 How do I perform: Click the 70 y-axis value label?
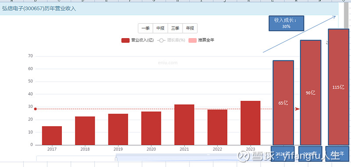pyautogui.click(x=30, y=56)
